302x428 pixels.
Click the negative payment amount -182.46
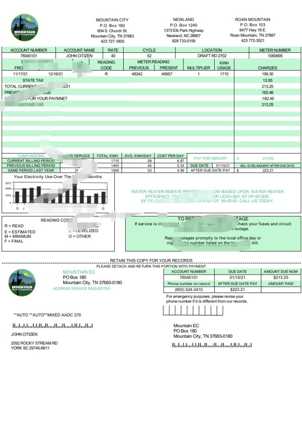point(267,99)
